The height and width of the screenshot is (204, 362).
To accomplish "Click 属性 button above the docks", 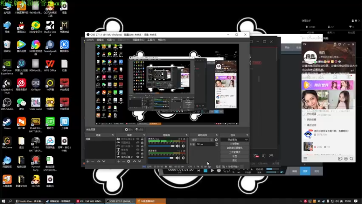I will coord(129,130).
